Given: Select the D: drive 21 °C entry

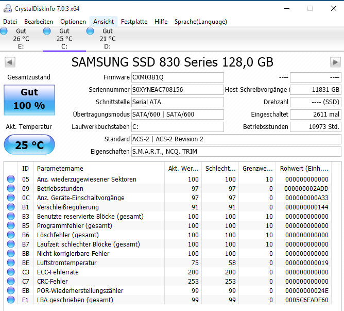Looking at the screenshot, I should pyautogui.click(x=108, y=39).
